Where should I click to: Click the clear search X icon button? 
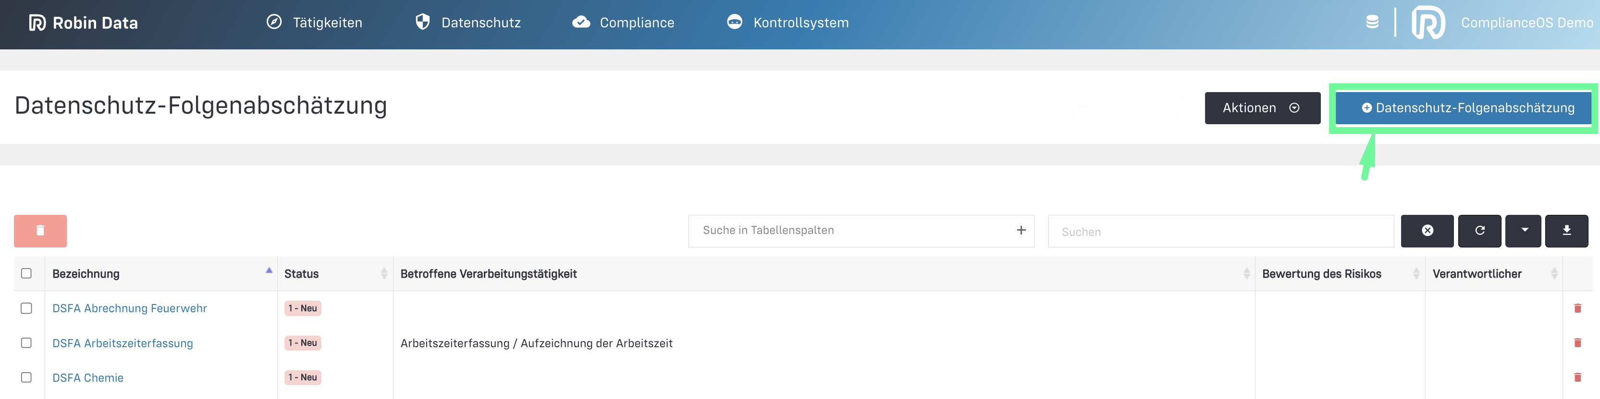(1427, 231)
